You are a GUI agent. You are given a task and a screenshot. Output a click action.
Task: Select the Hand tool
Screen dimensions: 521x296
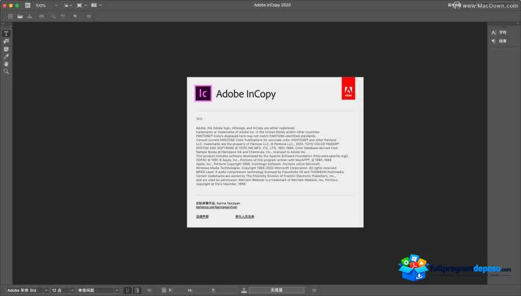click(x=6, y=64)
